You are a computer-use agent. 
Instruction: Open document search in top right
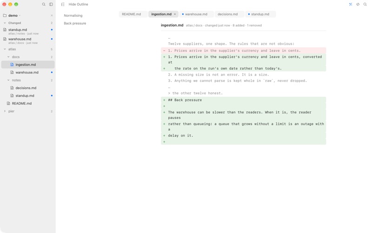365,4
